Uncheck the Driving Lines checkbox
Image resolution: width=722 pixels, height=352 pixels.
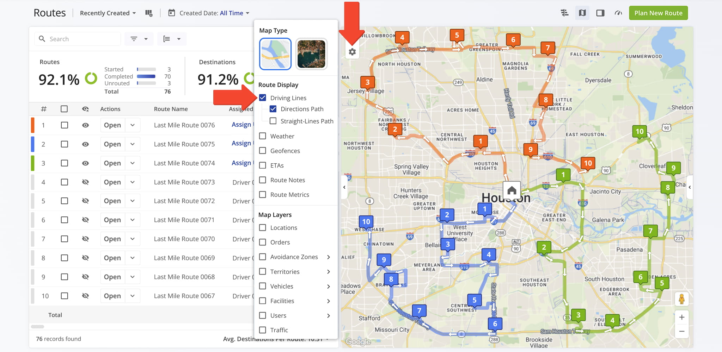[263, 98]
